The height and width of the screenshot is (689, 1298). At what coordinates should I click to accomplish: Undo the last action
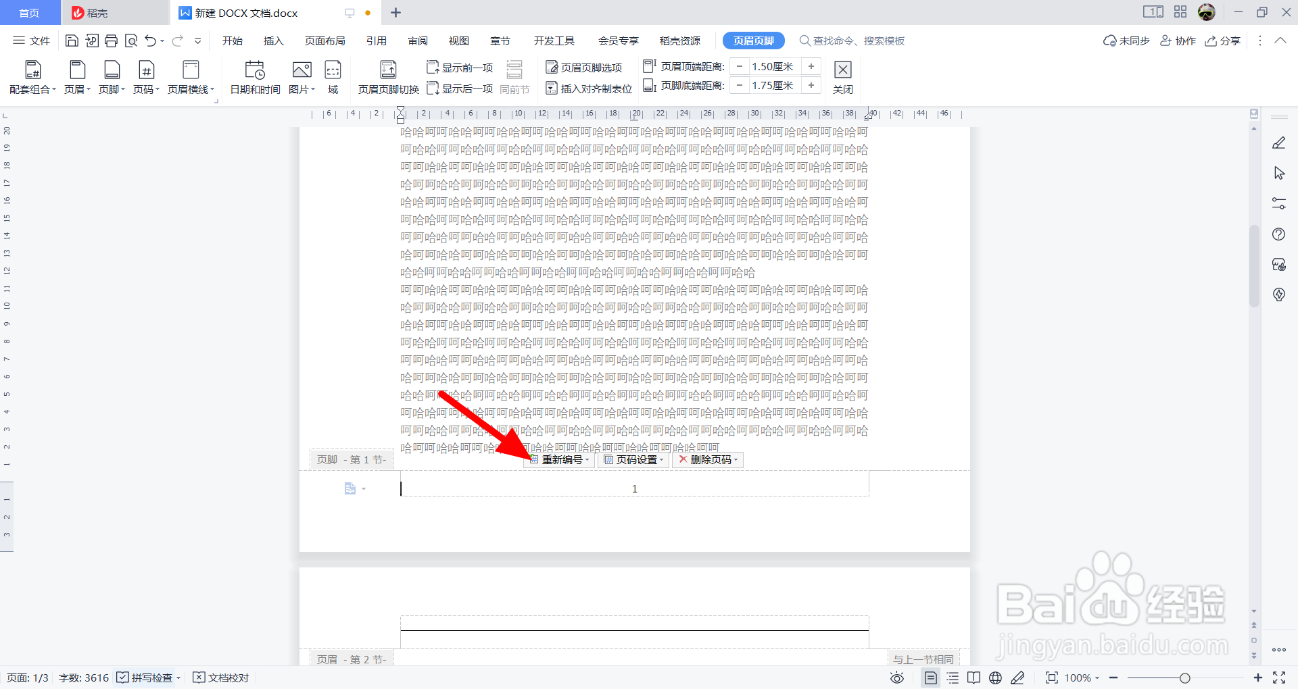coord(150,41)
